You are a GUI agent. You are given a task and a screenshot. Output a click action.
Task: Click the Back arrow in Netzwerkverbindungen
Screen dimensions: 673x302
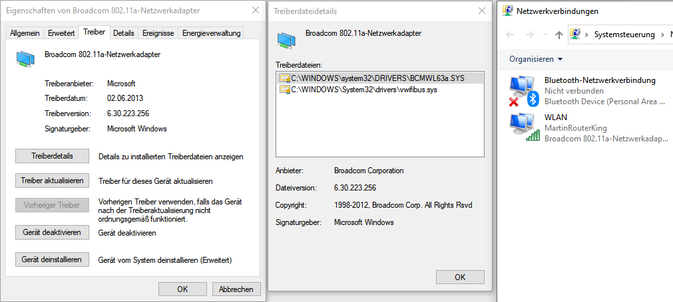[x=511, y=35]
